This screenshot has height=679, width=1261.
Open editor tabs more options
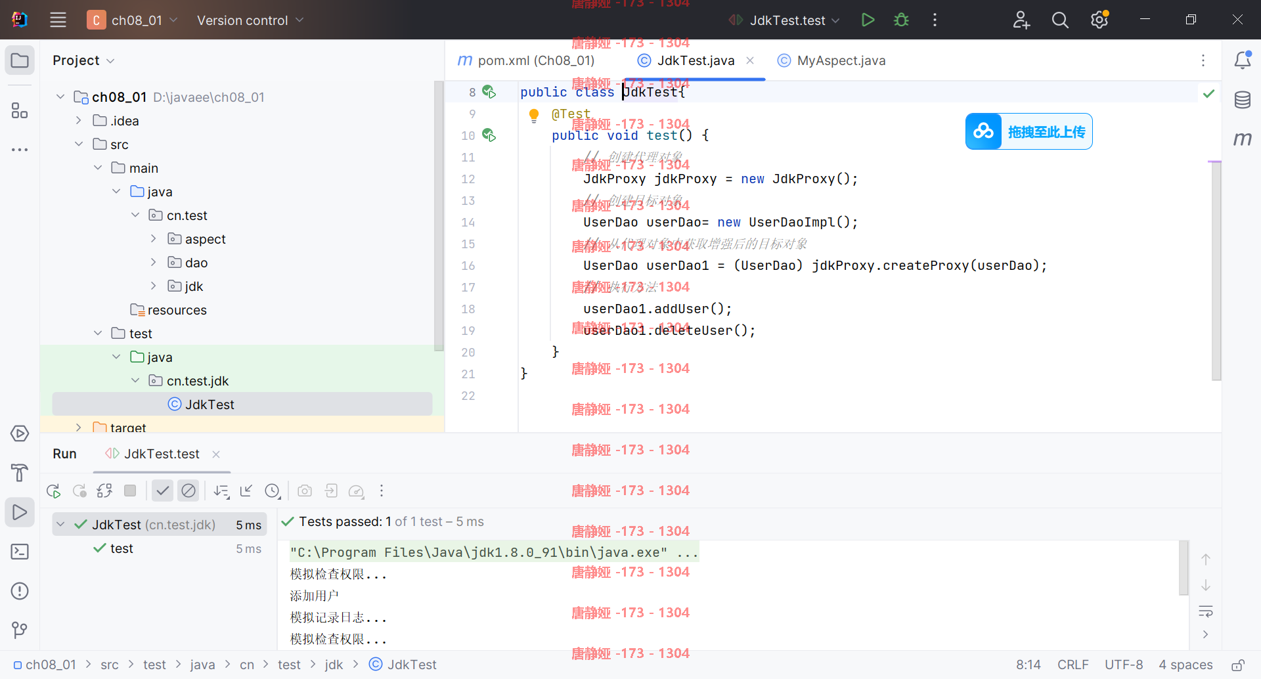point(1203,60)
